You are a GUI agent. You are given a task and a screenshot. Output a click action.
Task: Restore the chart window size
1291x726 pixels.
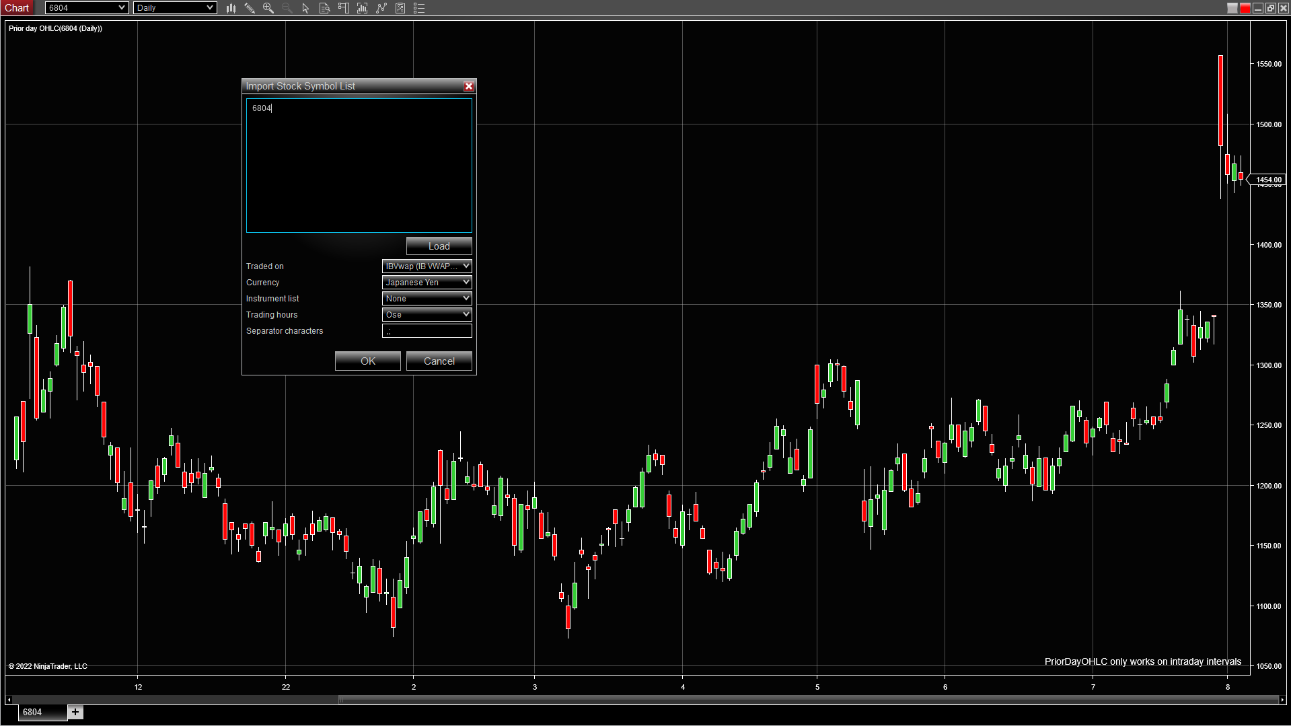click(1271, 8)
